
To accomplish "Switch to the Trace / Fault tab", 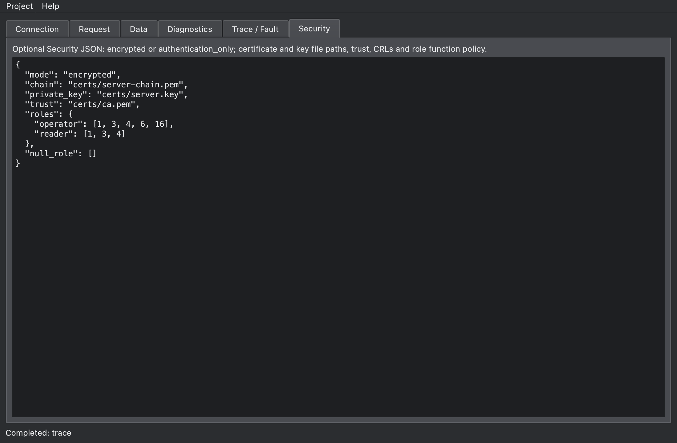I will [x=255, y=29].
